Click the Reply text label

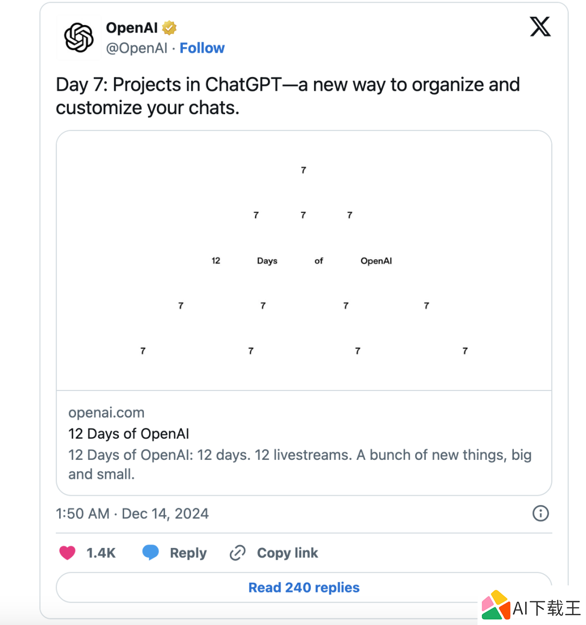[x=188, y=553]
